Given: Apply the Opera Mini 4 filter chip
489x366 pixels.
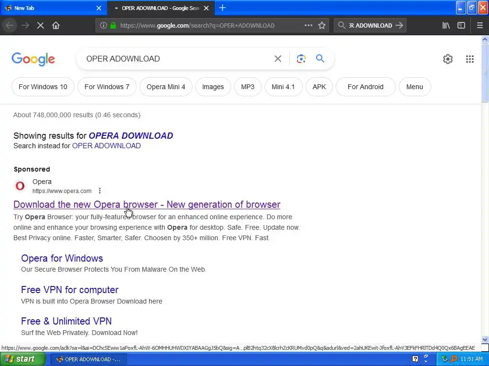Looking at the screenshot, I should pyautogui.click(x=166, y=87).
